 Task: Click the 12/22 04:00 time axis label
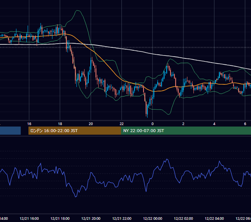(x=214, y=218)
